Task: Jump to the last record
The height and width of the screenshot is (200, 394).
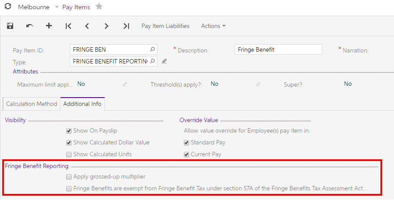Action: pyautogui.click(x=126, y=26)
